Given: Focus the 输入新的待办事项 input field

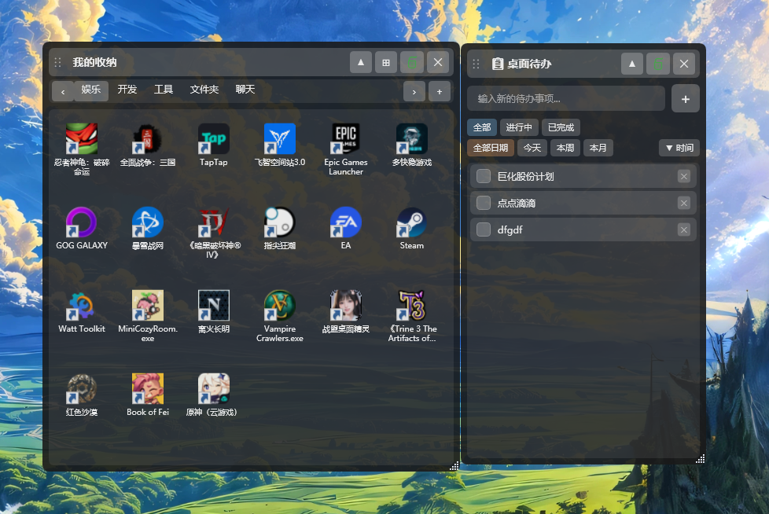Looking at the screenshot, I should click(x=566, y=99).
